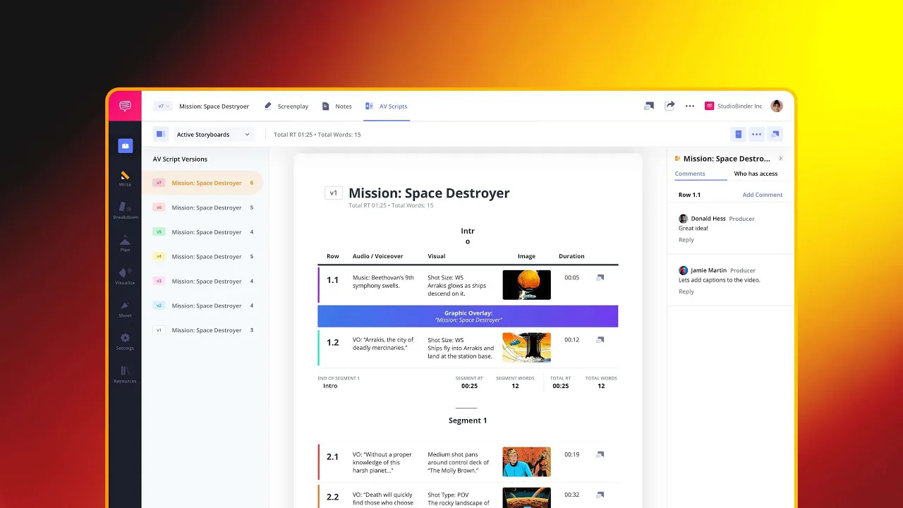Open the Shoot sidebar icon
Screen dimensions: 903x508
[125, 309]
